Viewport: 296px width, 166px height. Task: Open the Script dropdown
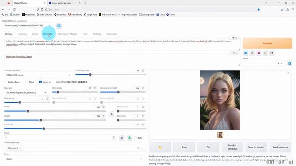75,159
